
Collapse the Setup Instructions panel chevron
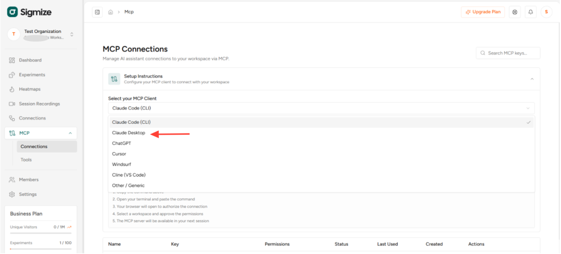click(x=531, y=79)
